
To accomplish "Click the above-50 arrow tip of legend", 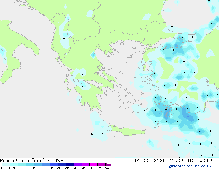I will tap(109, 165).
